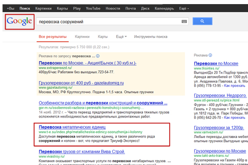Open right-column ad 'Перевозки по Москве'
The image size is (248, 165).
(216, 64)
